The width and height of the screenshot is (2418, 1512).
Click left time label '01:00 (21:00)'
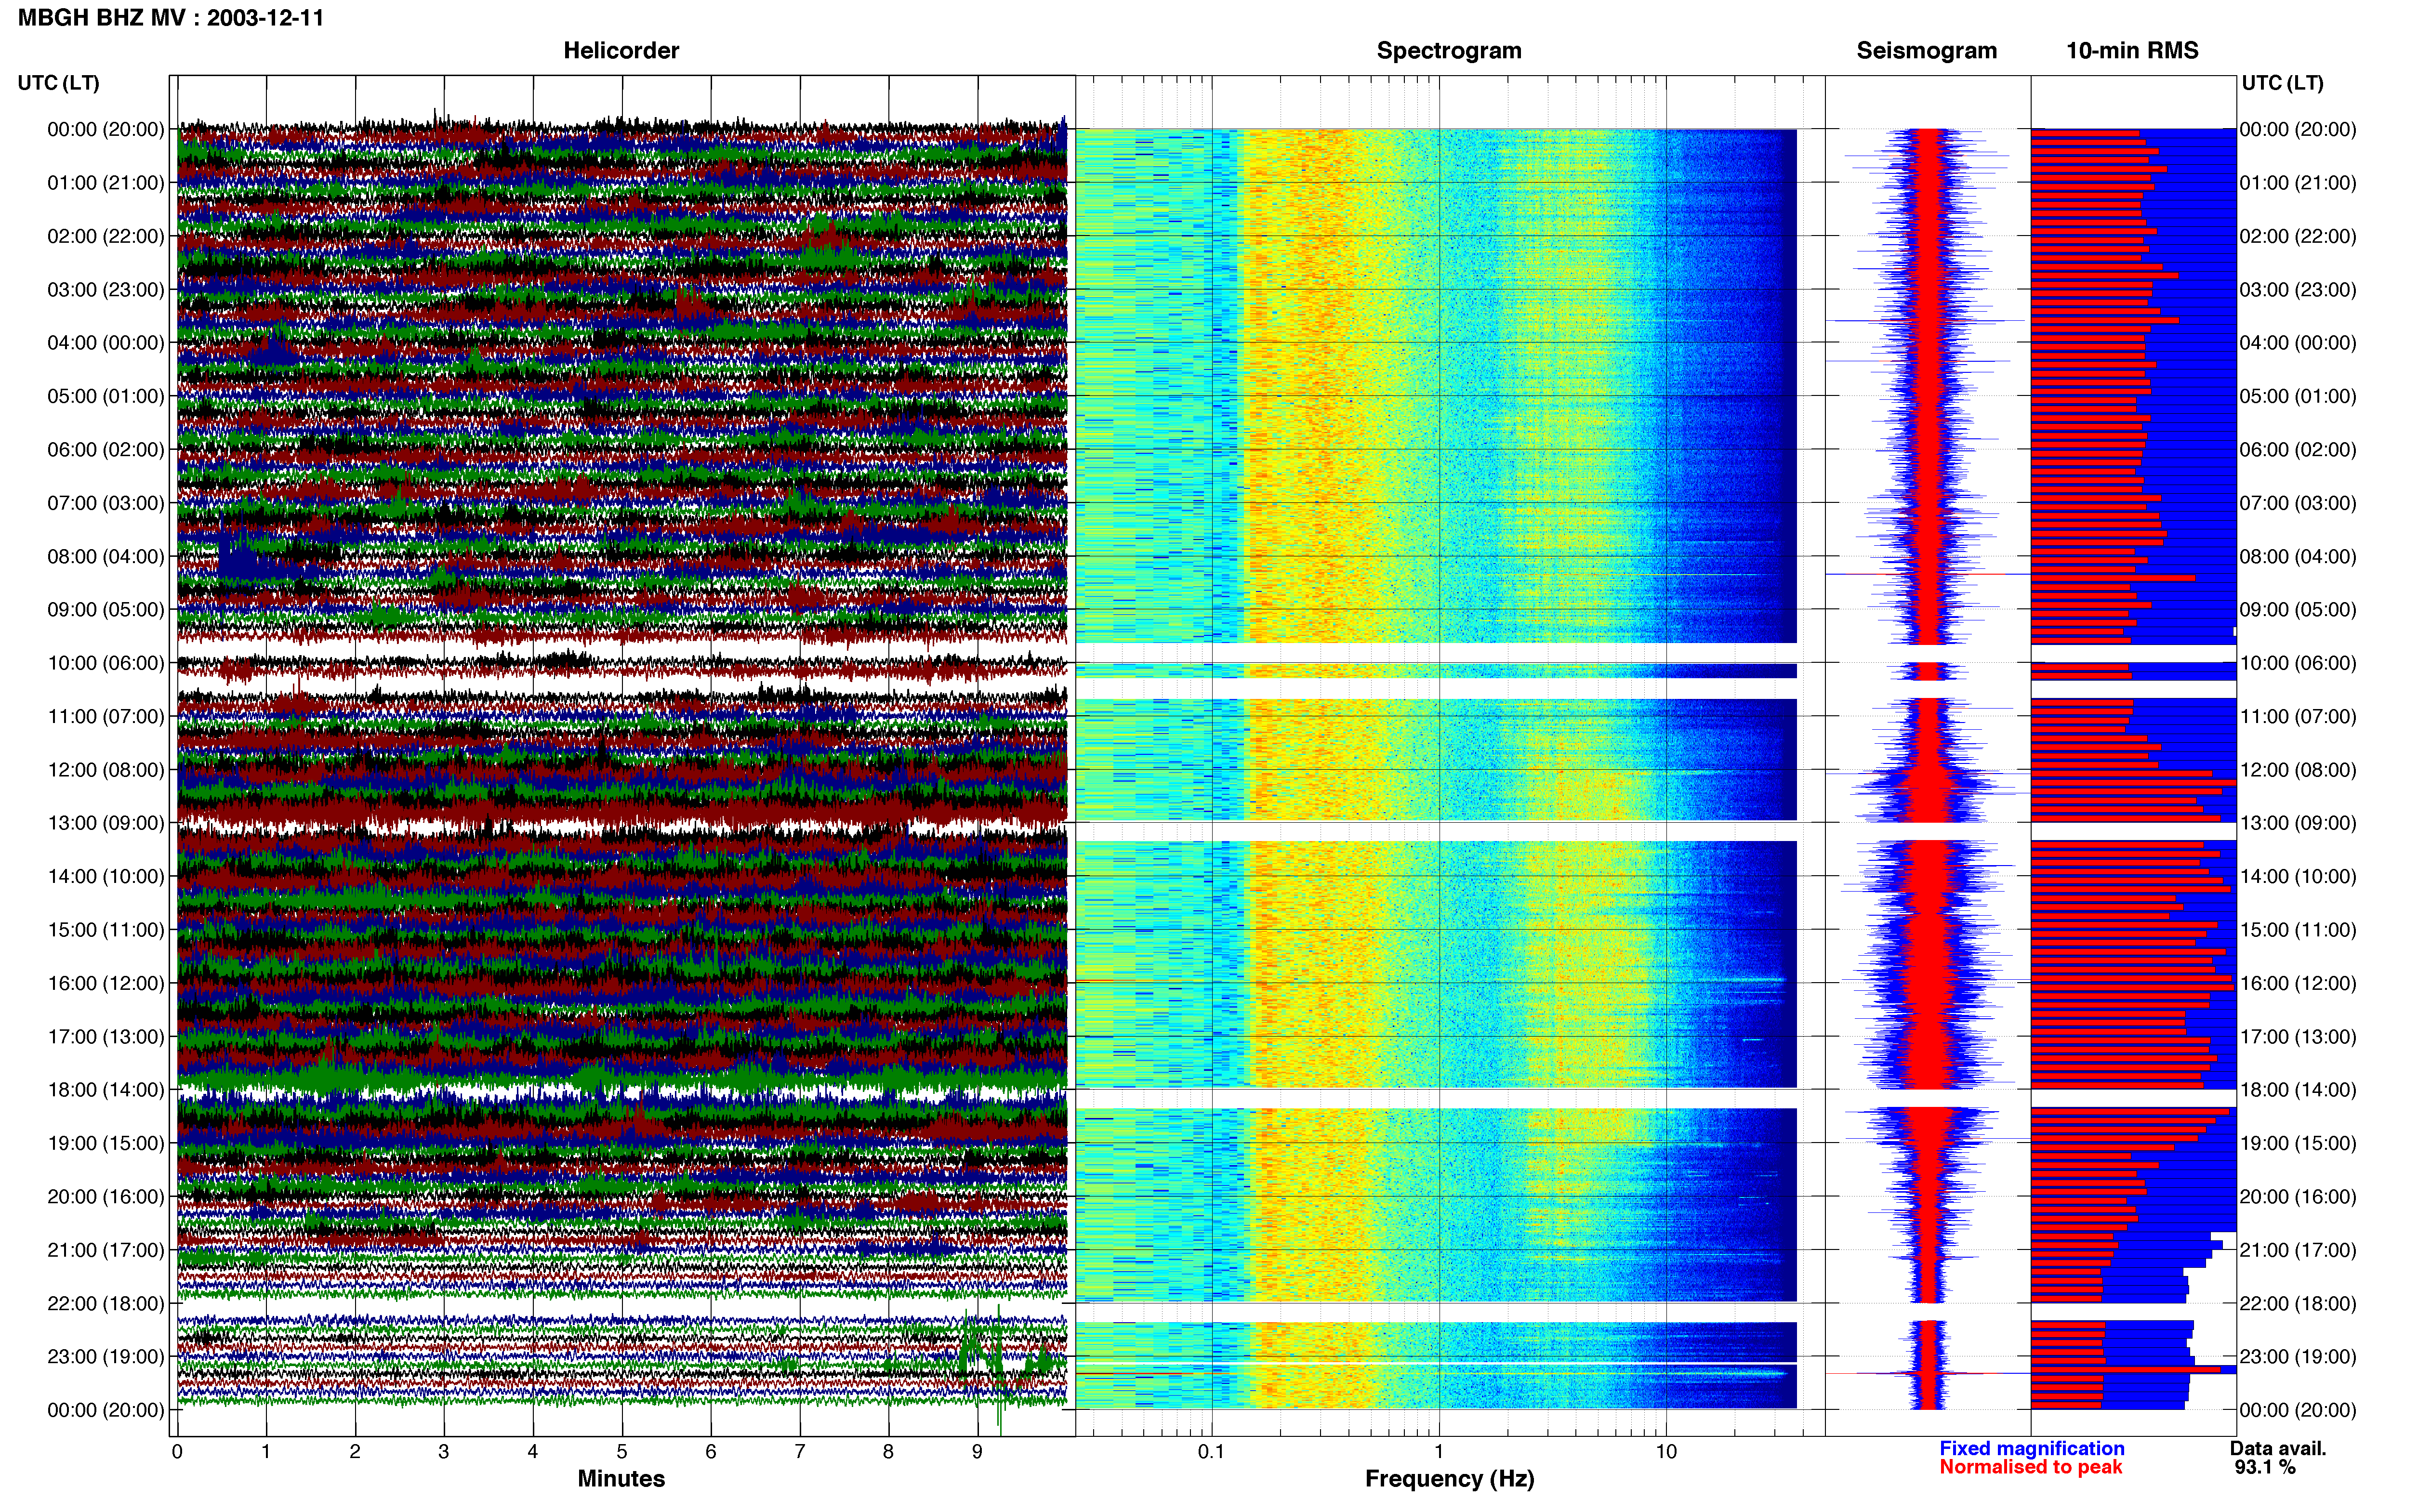click(106, 183)
